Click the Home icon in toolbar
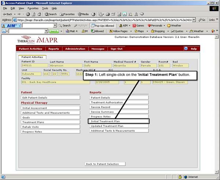 coord(39,14)
